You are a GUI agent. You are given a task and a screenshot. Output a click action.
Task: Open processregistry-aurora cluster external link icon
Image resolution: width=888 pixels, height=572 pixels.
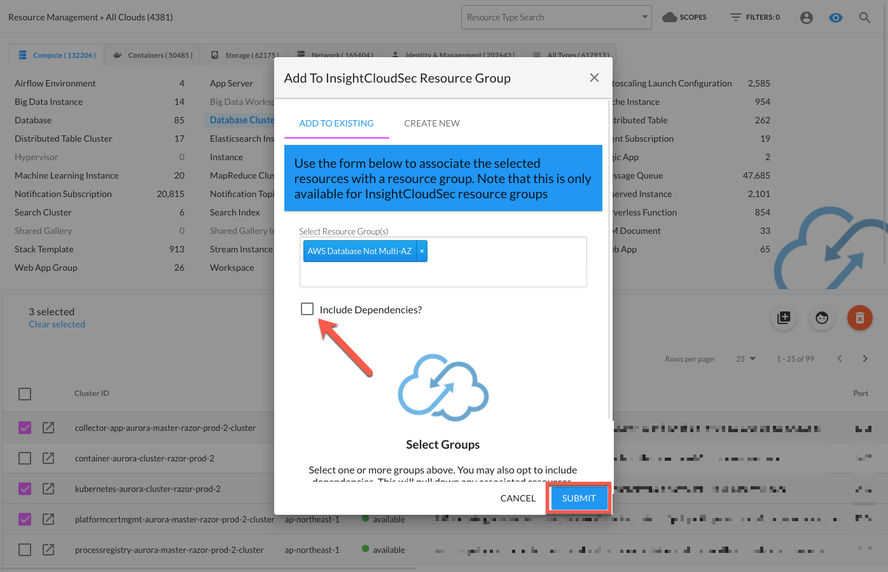[48, 550]
